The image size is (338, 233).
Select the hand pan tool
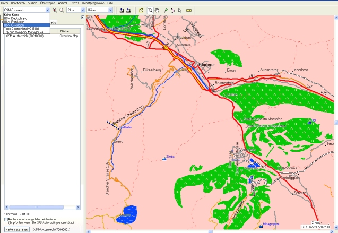pyautogui.click(x=157, y=10)
